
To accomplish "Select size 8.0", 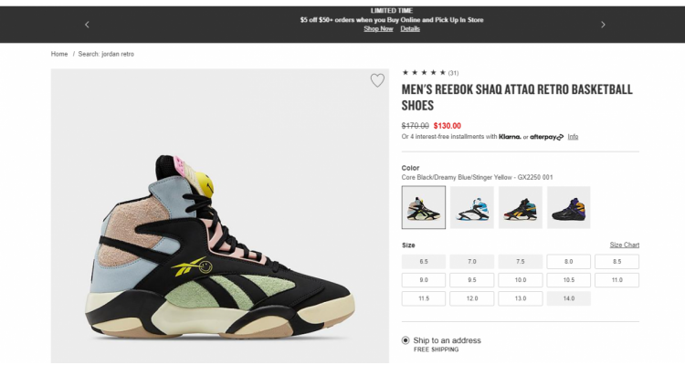I will 568,262.
